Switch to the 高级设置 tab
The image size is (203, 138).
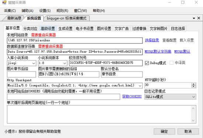48,29
